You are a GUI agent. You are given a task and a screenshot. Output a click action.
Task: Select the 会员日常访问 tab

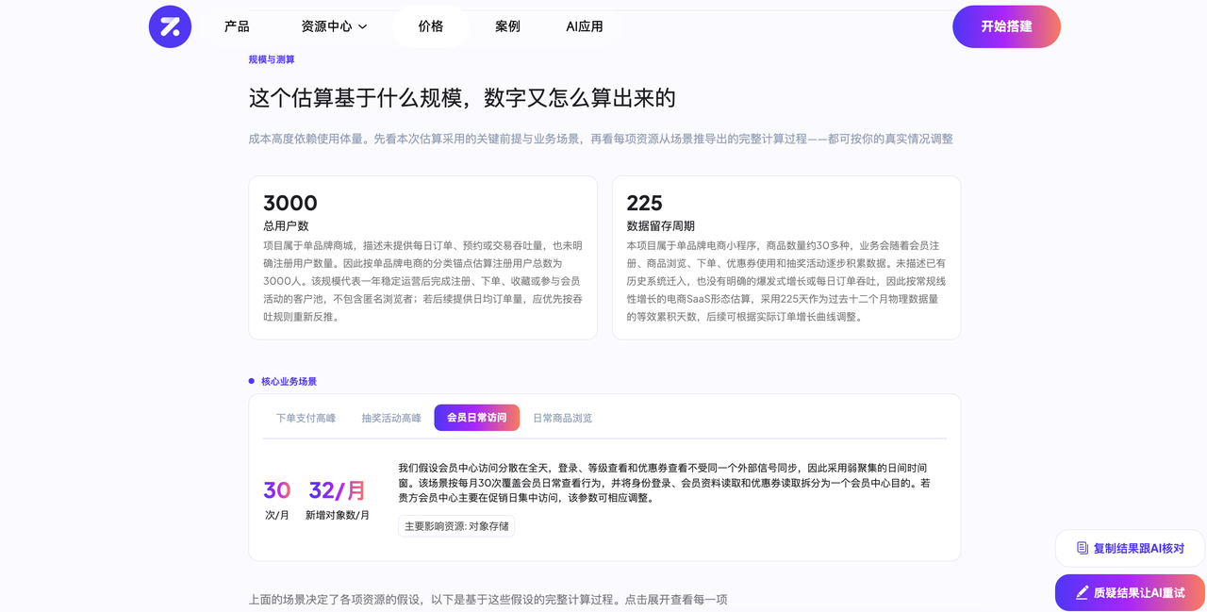pyautogui.click(x=476, y=418)
